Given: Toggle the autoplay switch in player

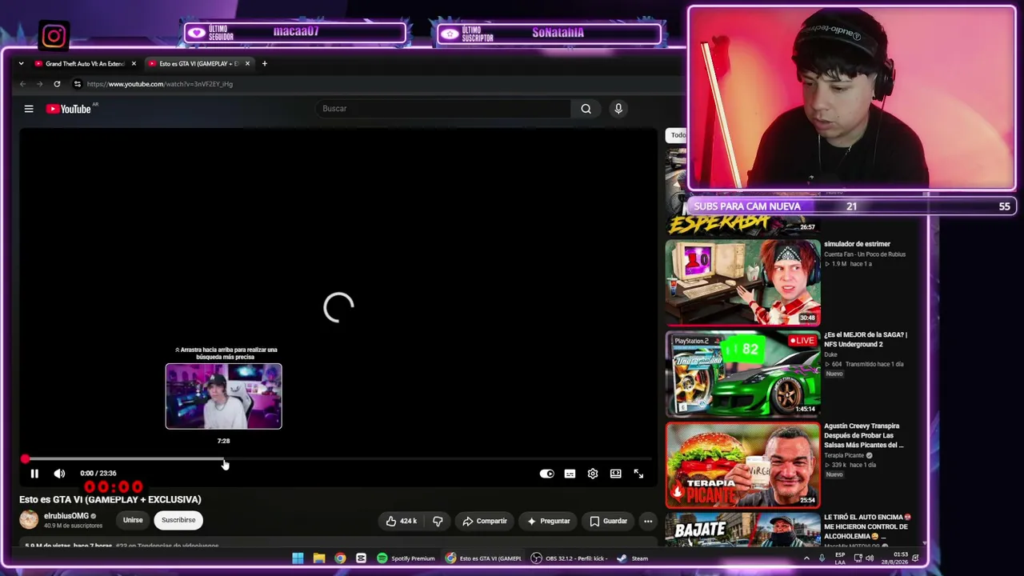Looking at the screenshot, I should pyautogui.click(x=546, y=474).
